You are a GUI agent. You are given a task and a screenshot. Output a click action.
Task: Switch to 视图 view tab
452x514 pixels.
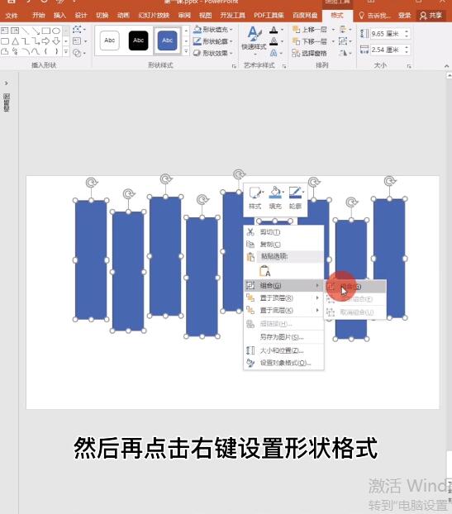click(205, 15)
